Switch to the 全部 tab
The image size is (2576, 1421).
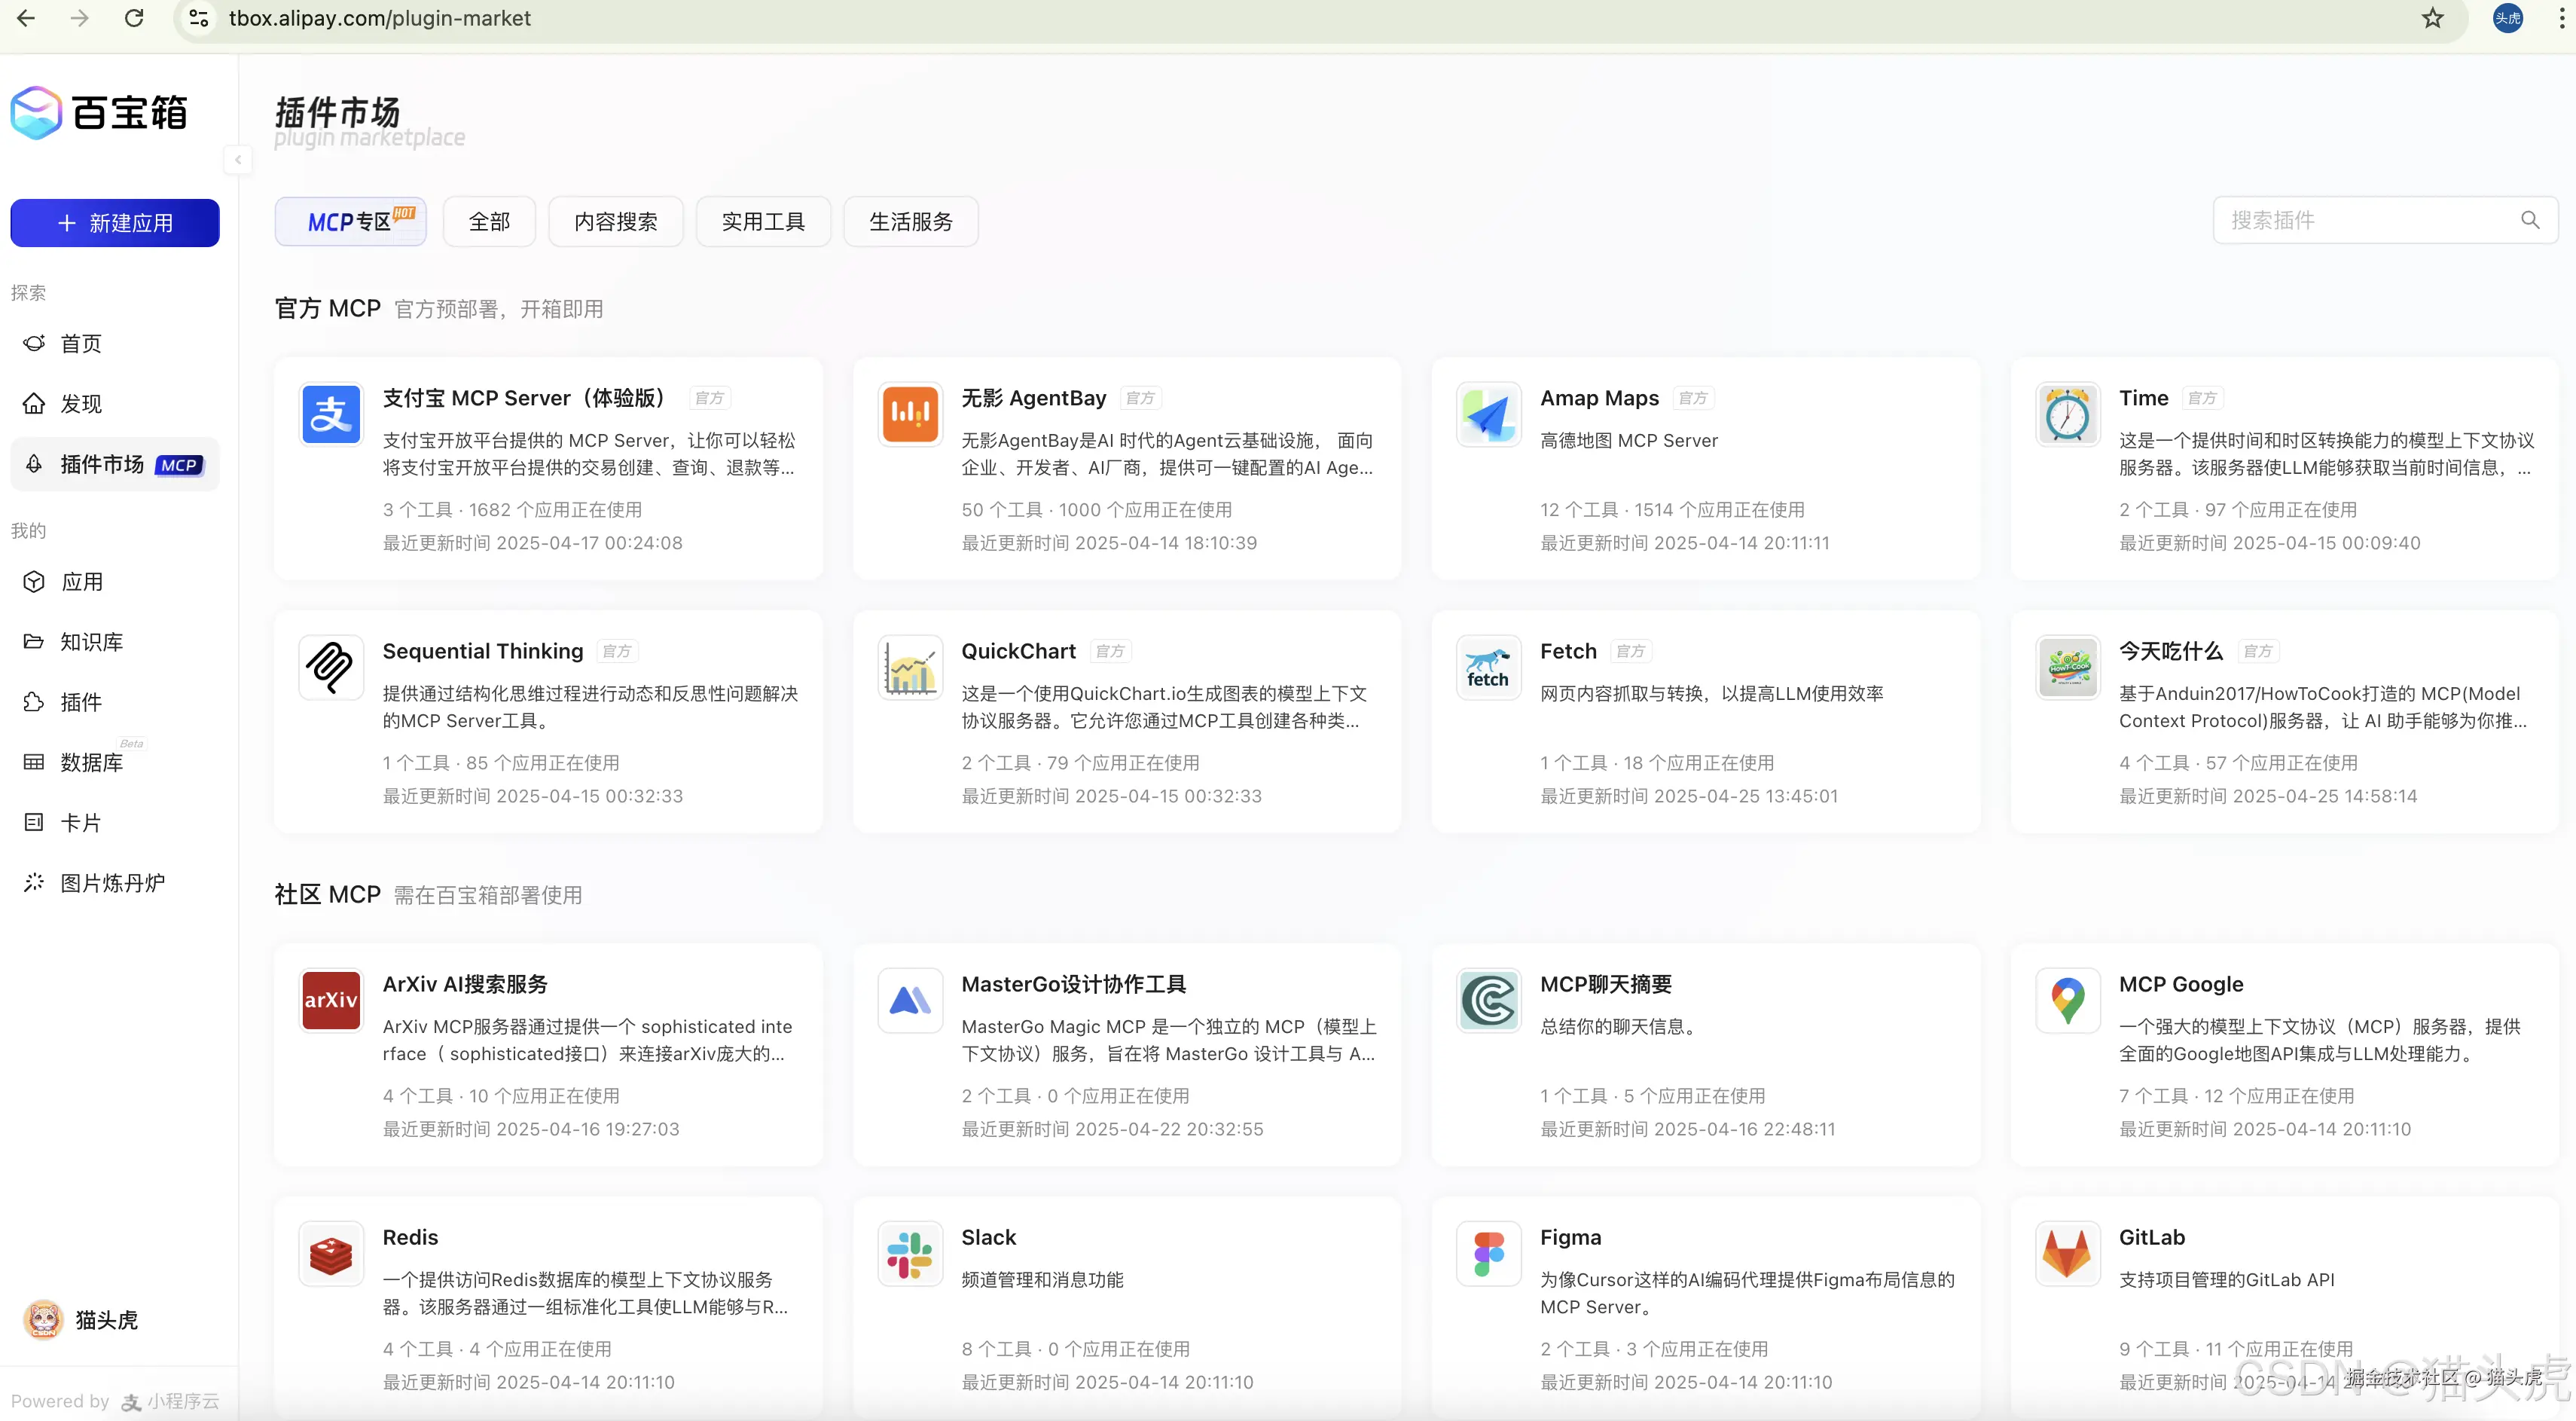pyautogui.click(x=489, y=221)
